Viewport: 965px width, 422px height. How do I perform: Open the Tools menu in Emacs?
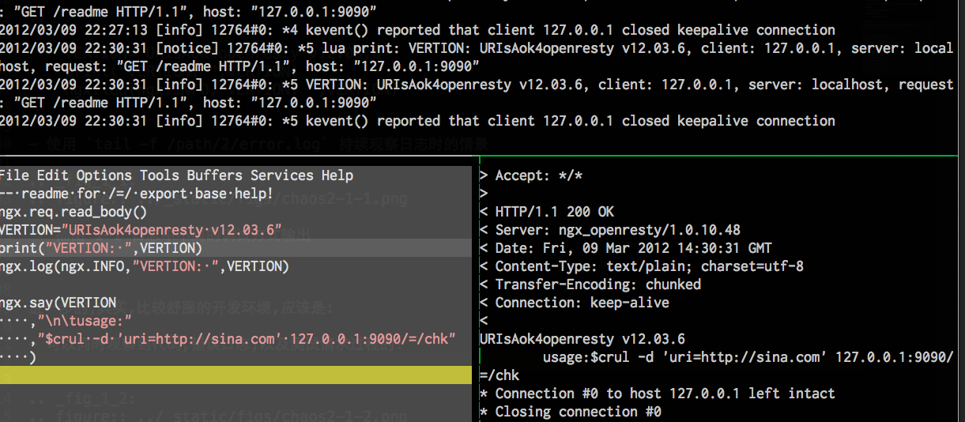coord(160,175)
